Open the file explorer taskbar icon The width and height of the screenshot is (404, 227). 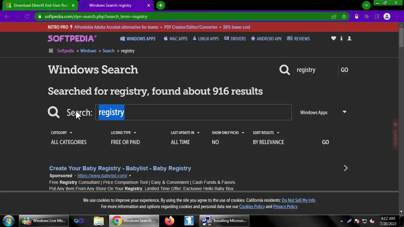tap(99, 221)
